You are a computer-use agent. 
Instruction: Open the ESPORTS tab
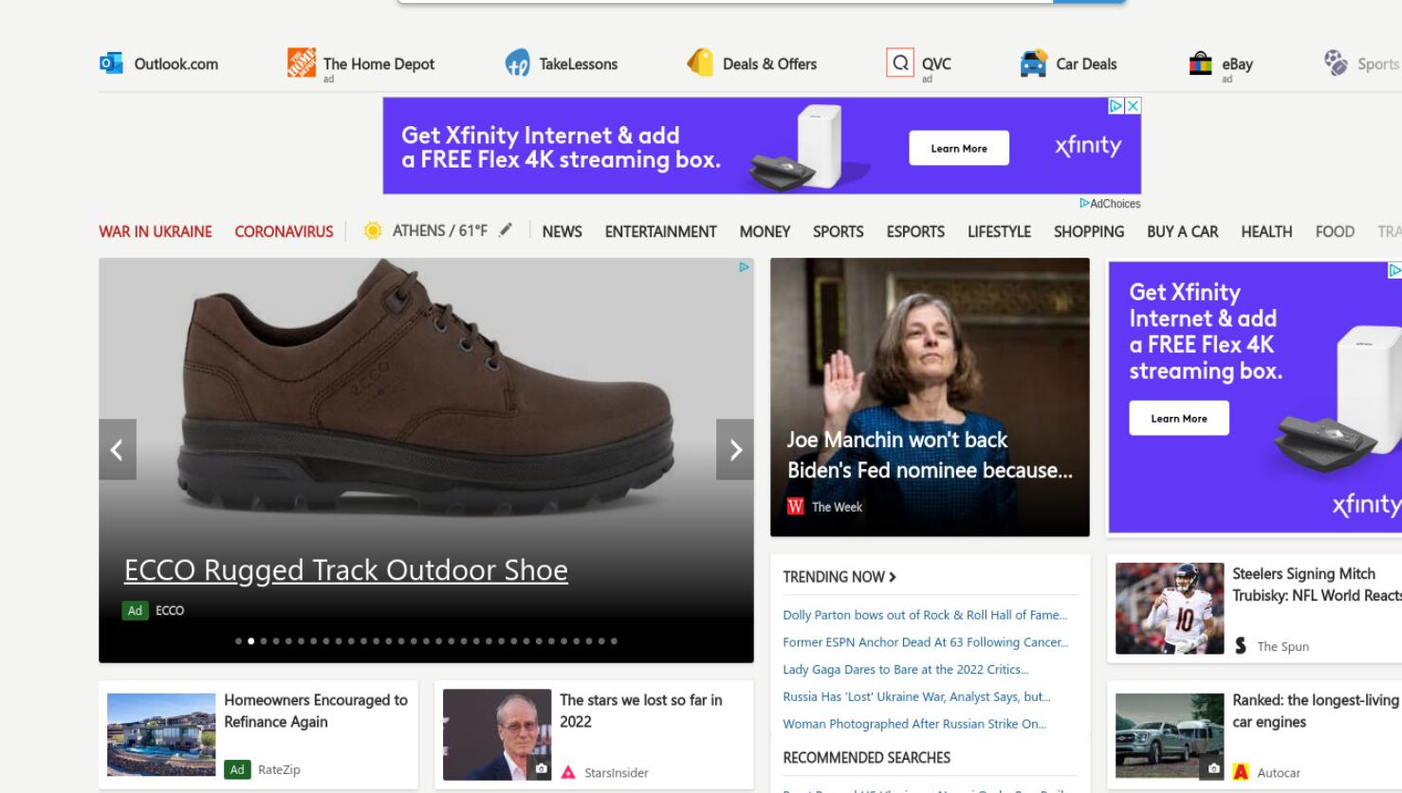915,231
